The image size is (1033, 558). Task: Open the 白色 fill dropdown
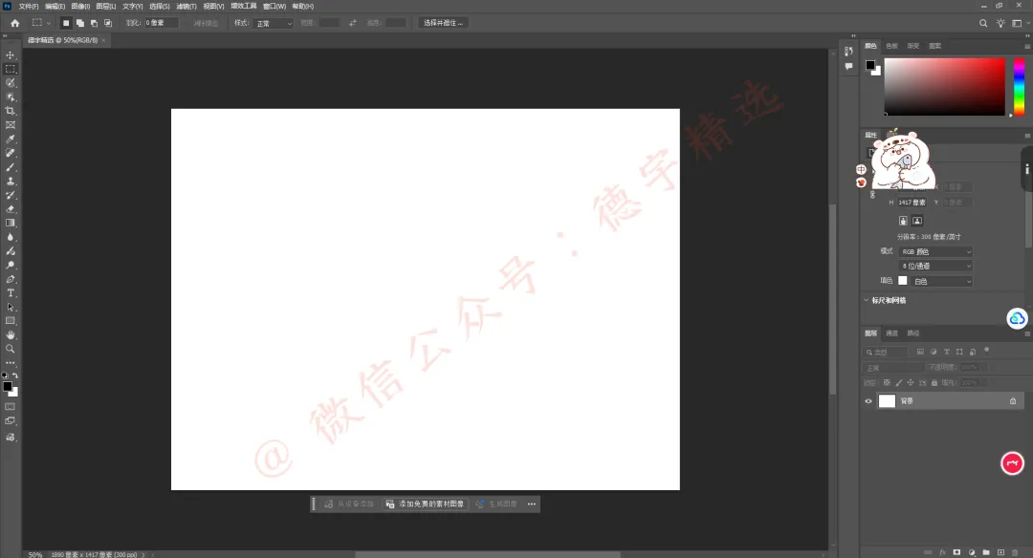(942, 281)
